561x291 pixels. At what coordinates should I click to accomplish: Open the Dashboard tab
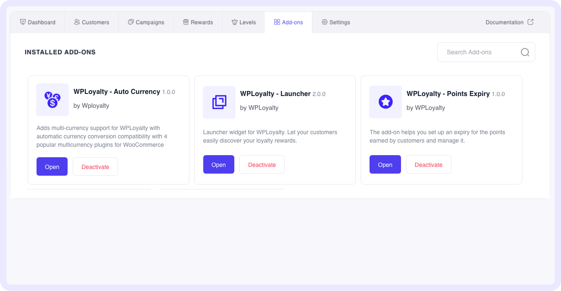point(37,22)
